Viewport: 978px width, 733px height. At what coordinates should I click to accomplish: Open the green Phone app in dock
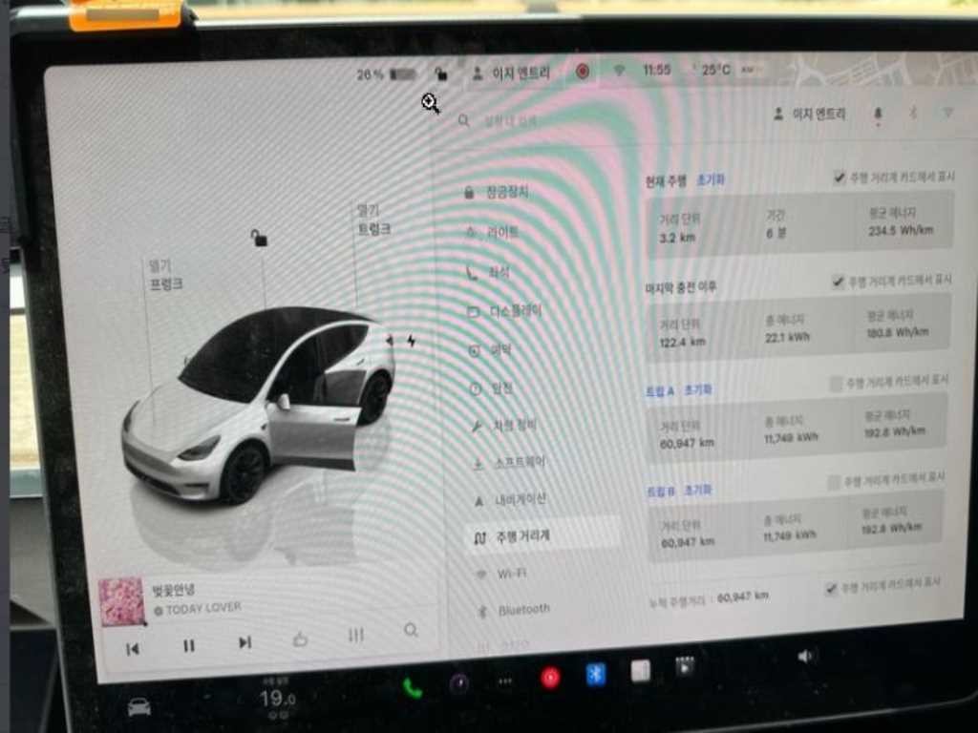[413, 687]
